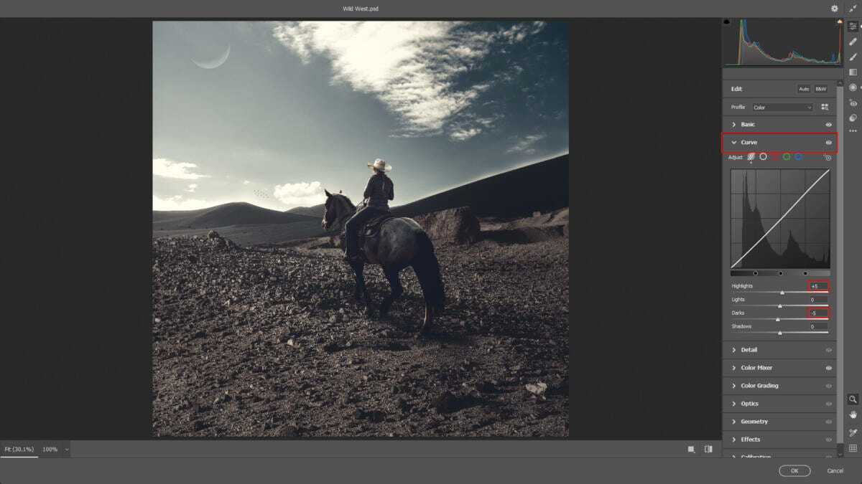Select the Red Eye removal tool
Image resolution: width=862 pixels, height=484 pixels.
[x=853, y=103]
